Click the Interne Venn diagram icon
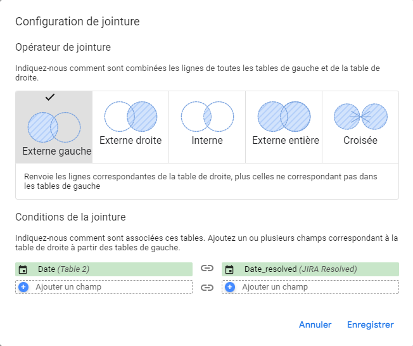The height and width of the screenshot is (346, 413). pyautogui.click(x=207, y=117)
